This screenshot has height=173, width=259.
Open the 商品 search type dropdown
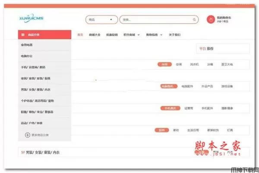101,20
